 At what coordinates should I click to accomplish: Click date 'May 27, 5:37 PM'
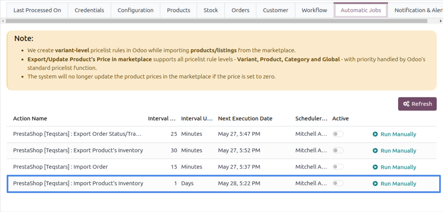pos(239,167)
